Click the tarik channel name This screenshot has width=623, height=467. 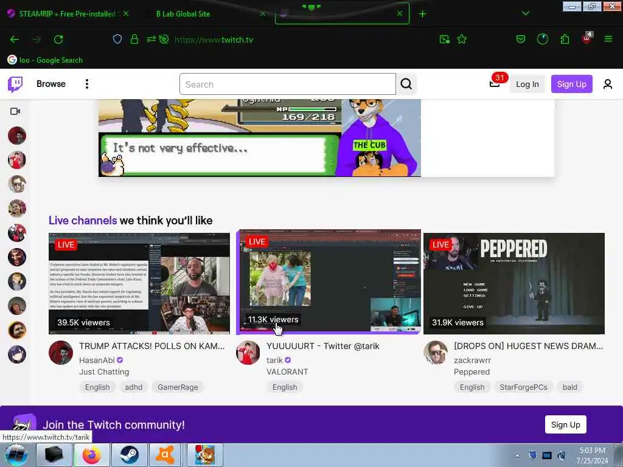(x=274, y=360)
